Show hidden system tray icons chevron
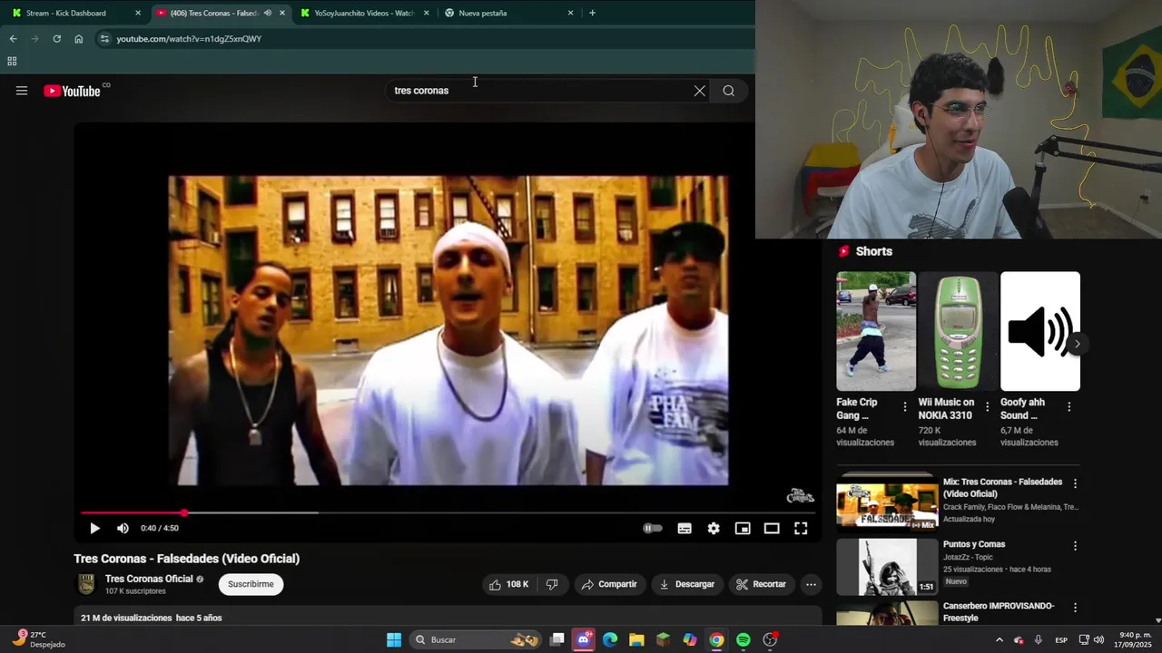This screenshot has height=653, width=1162. (1000, 639)
